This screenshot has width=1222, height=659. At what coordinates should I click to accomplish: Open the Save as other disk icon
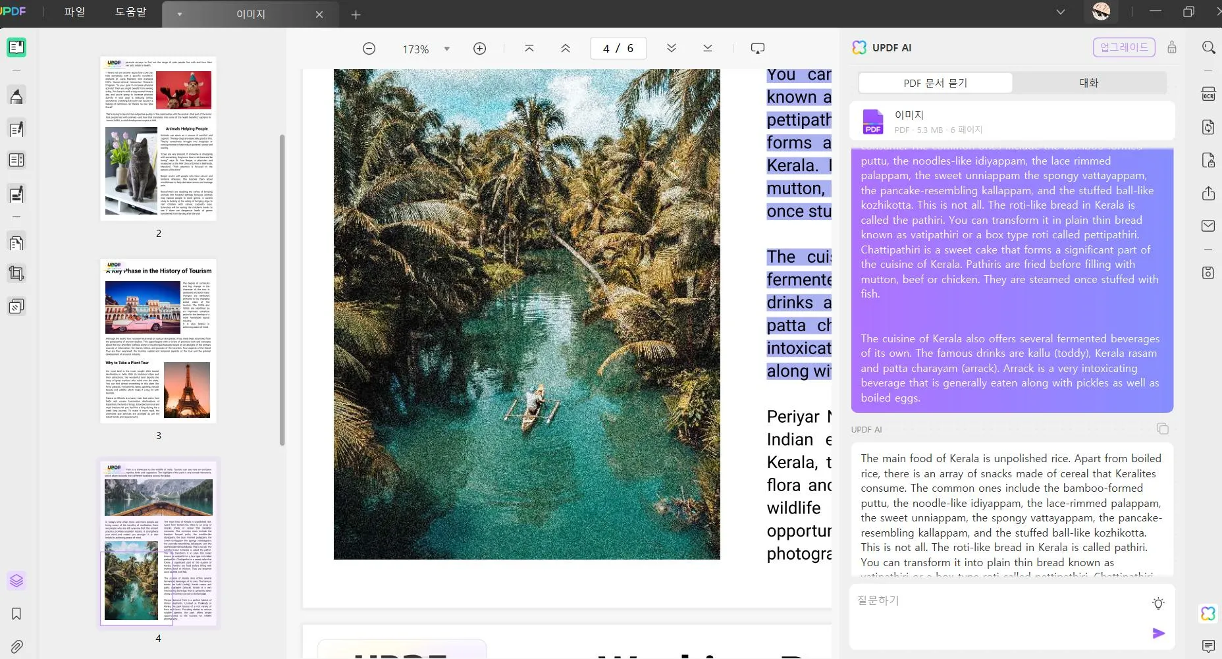coord(1208,273)
